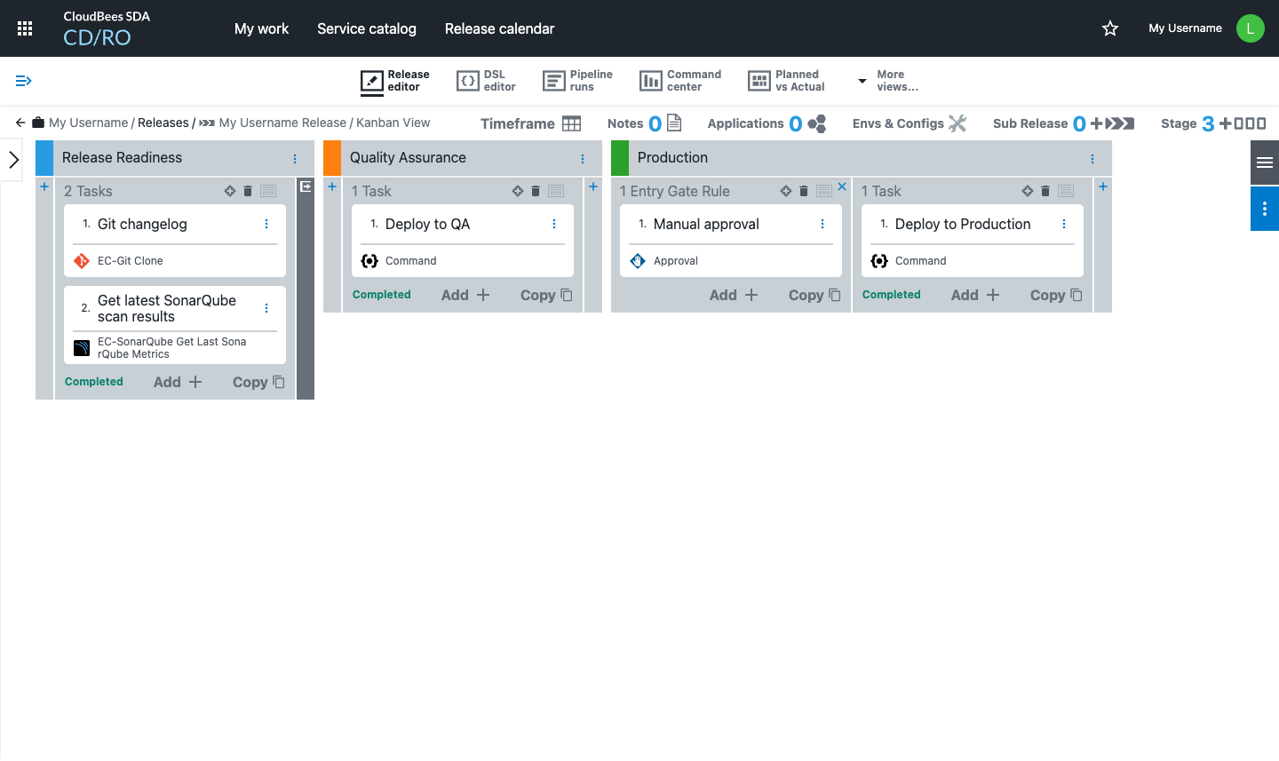Open Git changelog task actions menu
This screenshot has width=1279, height=761.
click(x=266, y=225)
